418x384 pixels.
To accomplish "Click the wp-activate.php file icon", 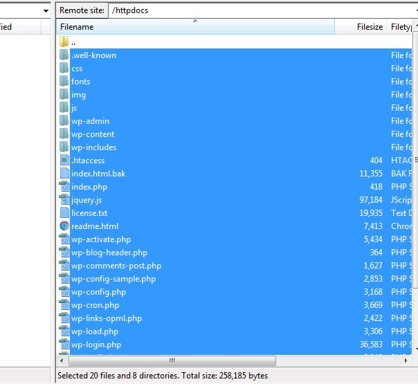I will click(x=64, y=239).
